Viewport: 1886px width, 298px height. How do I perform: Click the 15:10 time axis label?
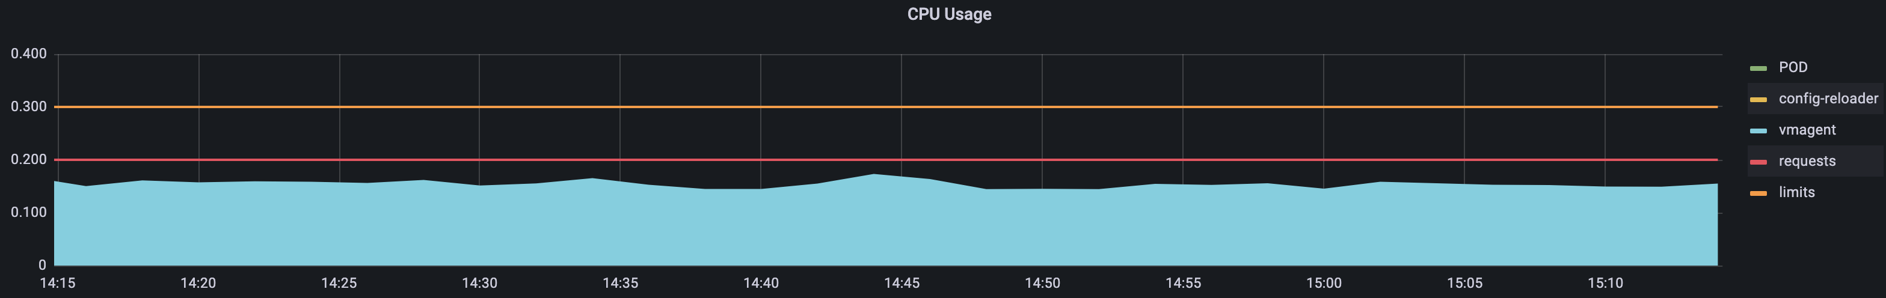click(1605, 284)
